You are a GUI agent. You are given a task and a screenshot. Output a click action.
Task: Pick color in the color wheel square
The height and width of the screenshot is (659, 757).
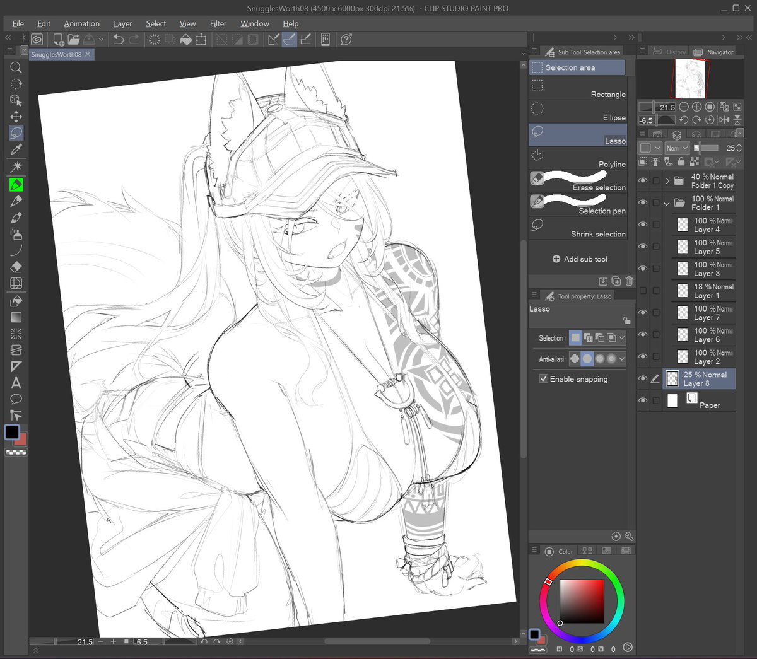[582, 602]
